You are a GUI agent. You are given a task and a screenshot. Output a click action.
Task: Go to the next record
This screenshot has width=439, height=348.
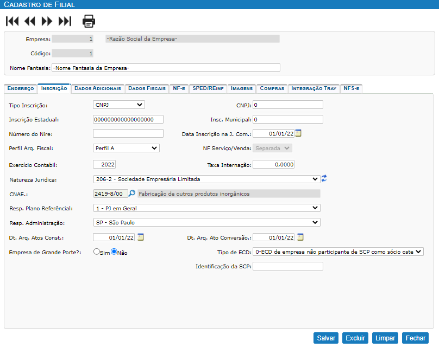[x=47, y=21]
